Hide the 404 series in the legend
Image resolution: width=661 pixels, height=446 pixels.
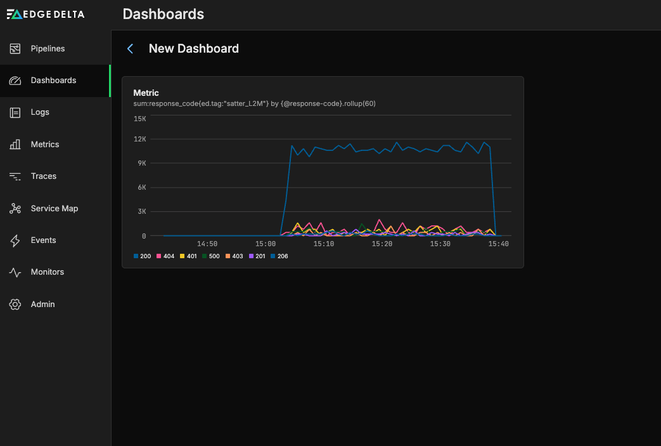coord(167,256)
